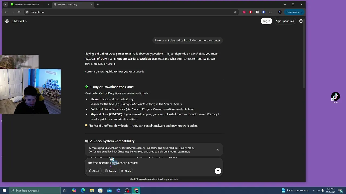
Task: Expand the ChatGPT model selector
Action: [x=19, y=21]
